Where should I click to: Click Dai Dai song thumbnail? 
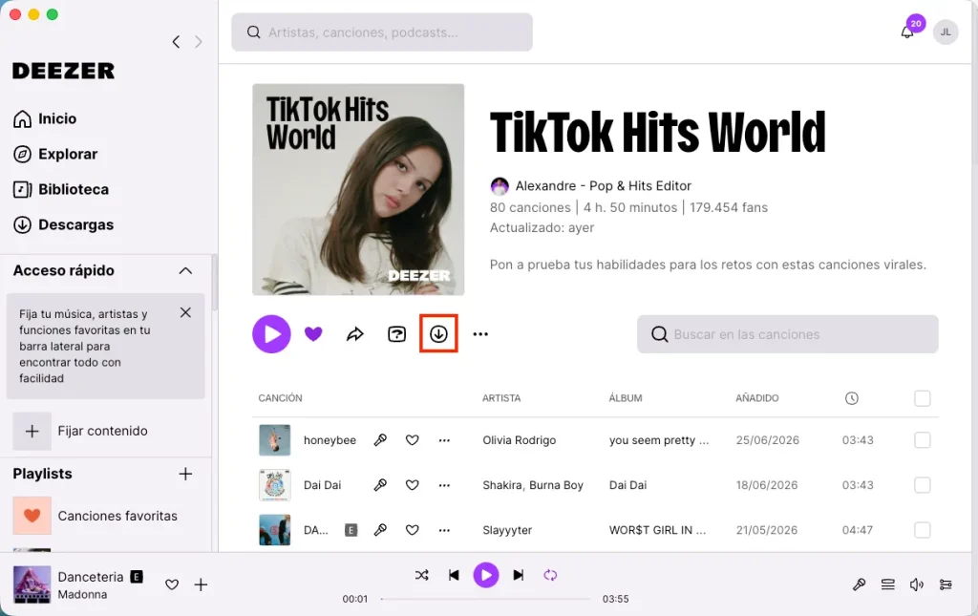point(274,485)
